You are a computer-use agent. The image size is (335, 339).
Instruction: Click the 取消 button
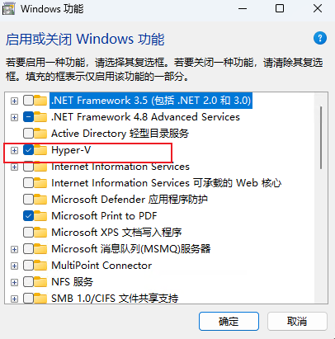point(297,321)
